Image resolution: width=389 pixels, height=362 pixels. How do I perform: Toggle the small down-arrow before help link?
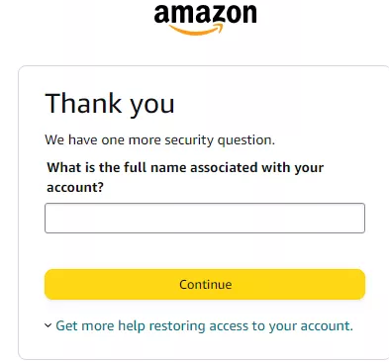tap(49, 325)
